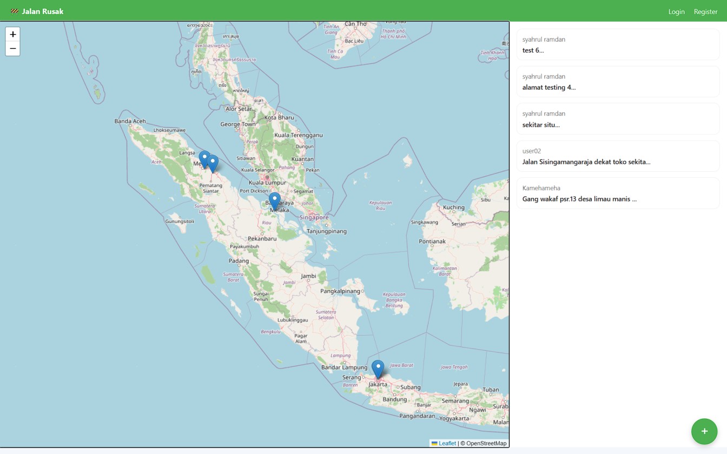Click the Jalan Rusak road logo icon
The image size is (727, 454).
point(15,11)
